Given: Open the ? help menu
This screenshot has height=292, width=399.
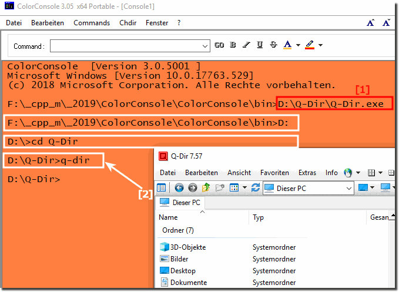Looking at the screenshot, I should 179,23.
